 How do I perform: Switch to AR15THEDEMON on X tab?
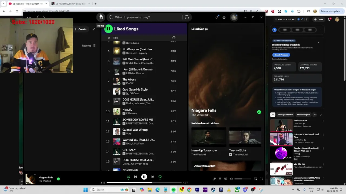click(x=70, y=4)
